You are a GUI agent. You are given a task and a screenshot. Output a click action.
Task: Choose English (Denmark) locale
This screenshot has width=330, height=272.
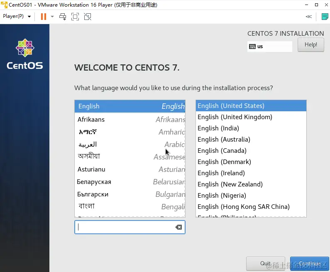pos(251,162)
